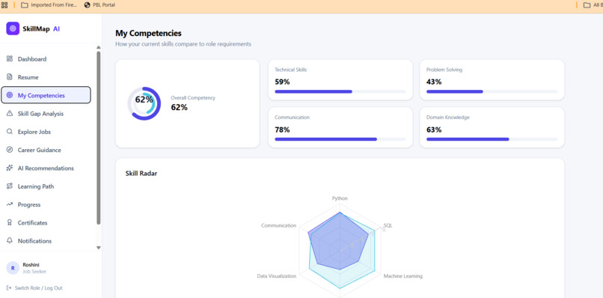Click the Overall Competency label

click(193, 98)
